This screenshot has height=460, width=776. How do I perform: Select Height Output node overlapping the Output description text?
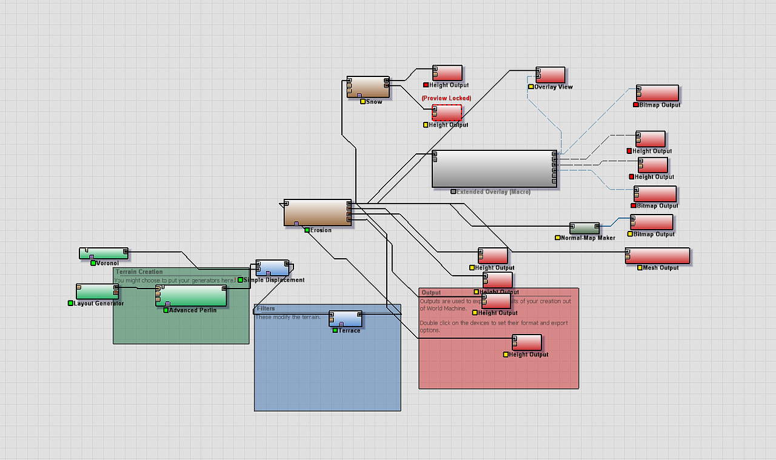(x=496, y=301)
